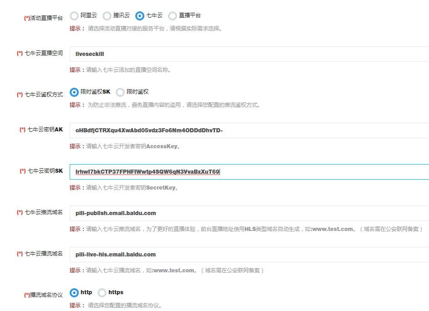Select http playback domain protocol
The width and height of the screenshot is (429, 311).
tap(74, 293)
